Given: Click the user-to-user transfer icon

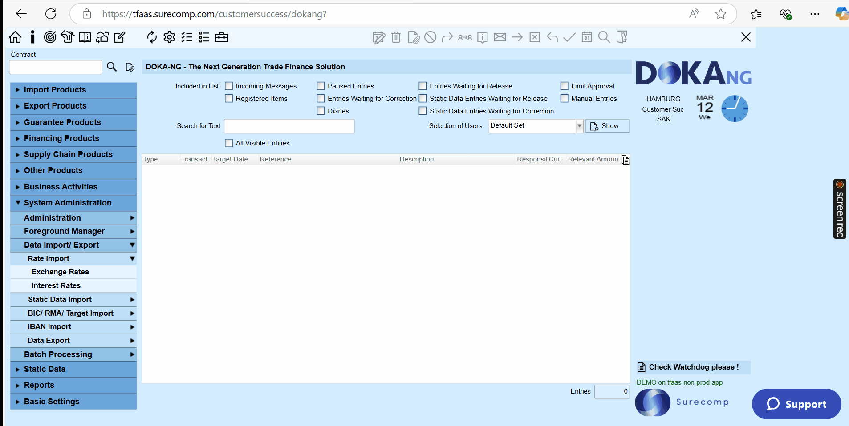Looking at the screenshot, I should [465, 37].
